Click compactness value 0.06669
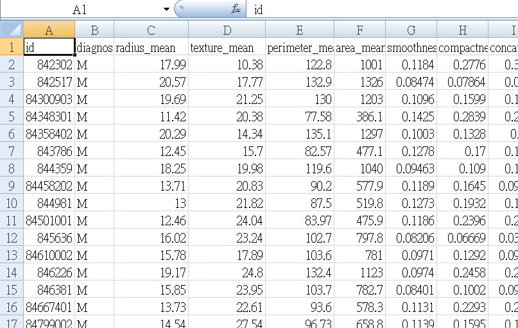Image resolution: width=518 pixels, height=328 pixels. (x=463, y=238)
